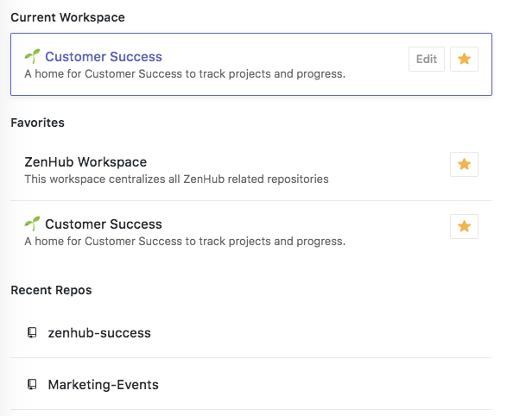Image resolution: width=507 pixels, height=416 pixels.
Task: Click the ZenHub Workspace description text
Action: coord(176,179)
